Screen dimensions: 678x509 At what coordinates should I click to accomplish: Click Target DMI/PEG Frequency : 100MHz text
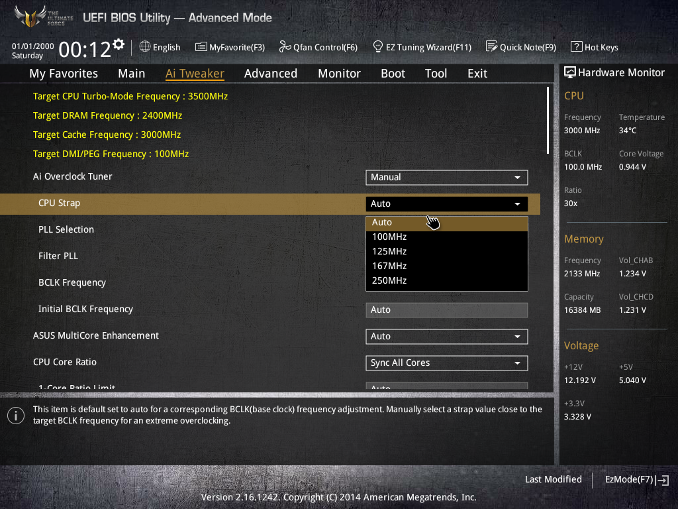(x=111, y=154)
